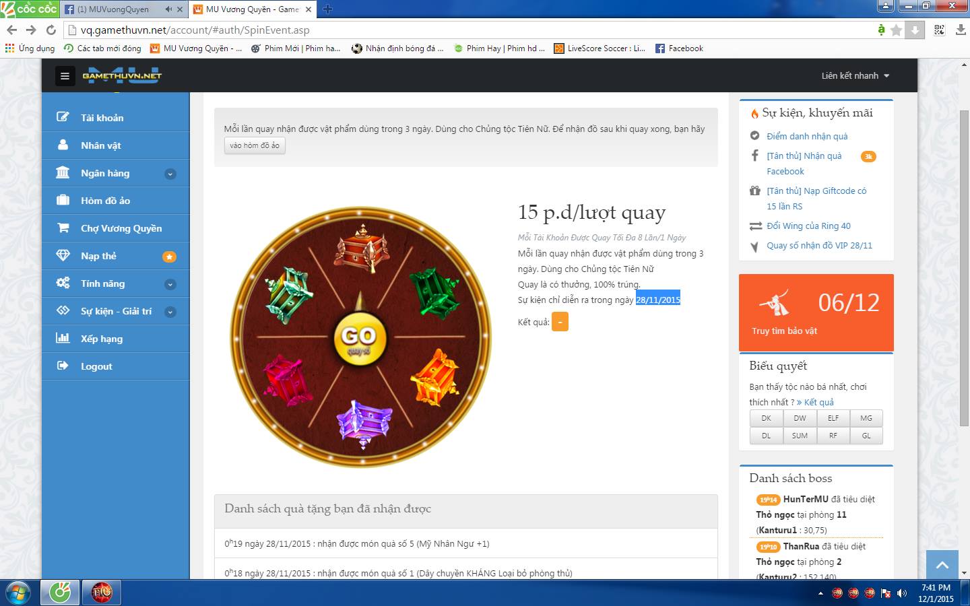The width and height of the screenshot is (970, 606).
Task: Click the scroll-to-top arrow button
Action: click(942, 564)
